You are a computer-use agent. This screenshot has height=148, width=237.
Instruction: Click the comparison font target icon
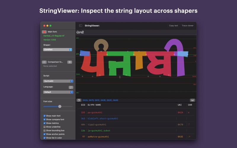pos(44,62)
